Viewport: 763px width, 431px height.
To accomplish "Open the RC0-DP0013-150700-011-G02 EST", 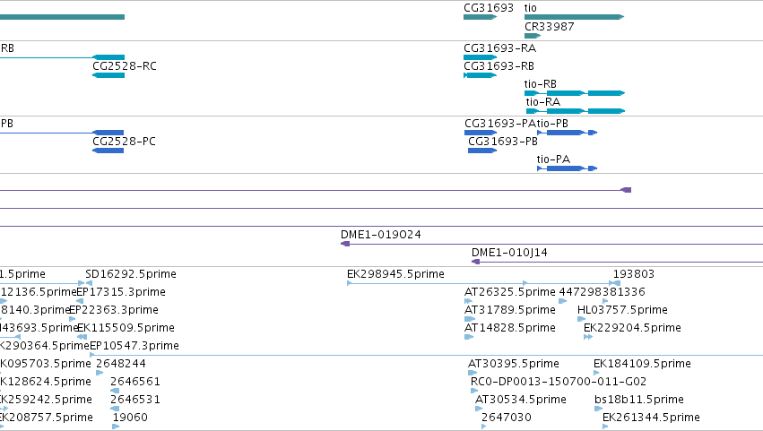I will pos(474,391).
